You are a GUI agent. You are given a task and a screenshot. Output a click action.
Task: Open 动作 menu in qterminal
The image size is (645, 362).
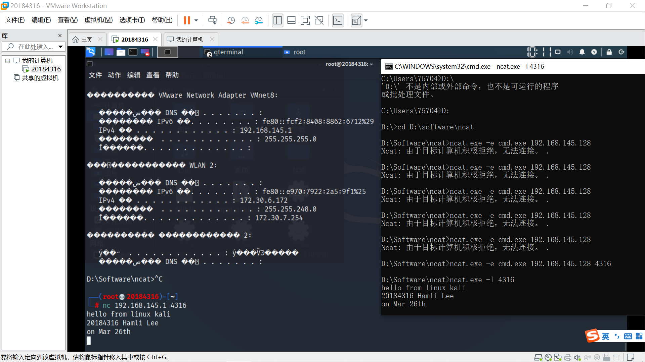(114, 75)
